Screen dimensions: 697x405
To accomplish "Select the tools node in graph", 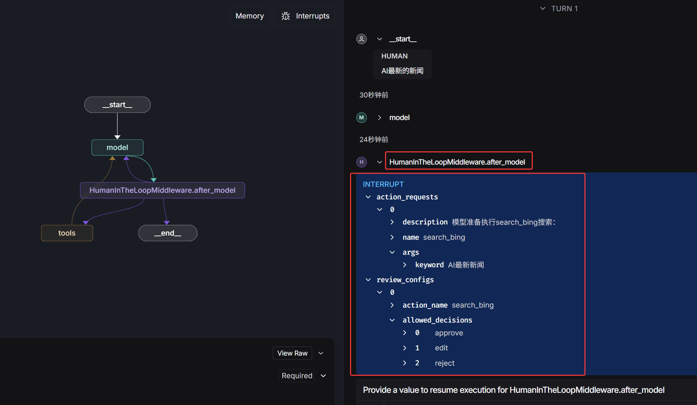I will coord(67,233).
